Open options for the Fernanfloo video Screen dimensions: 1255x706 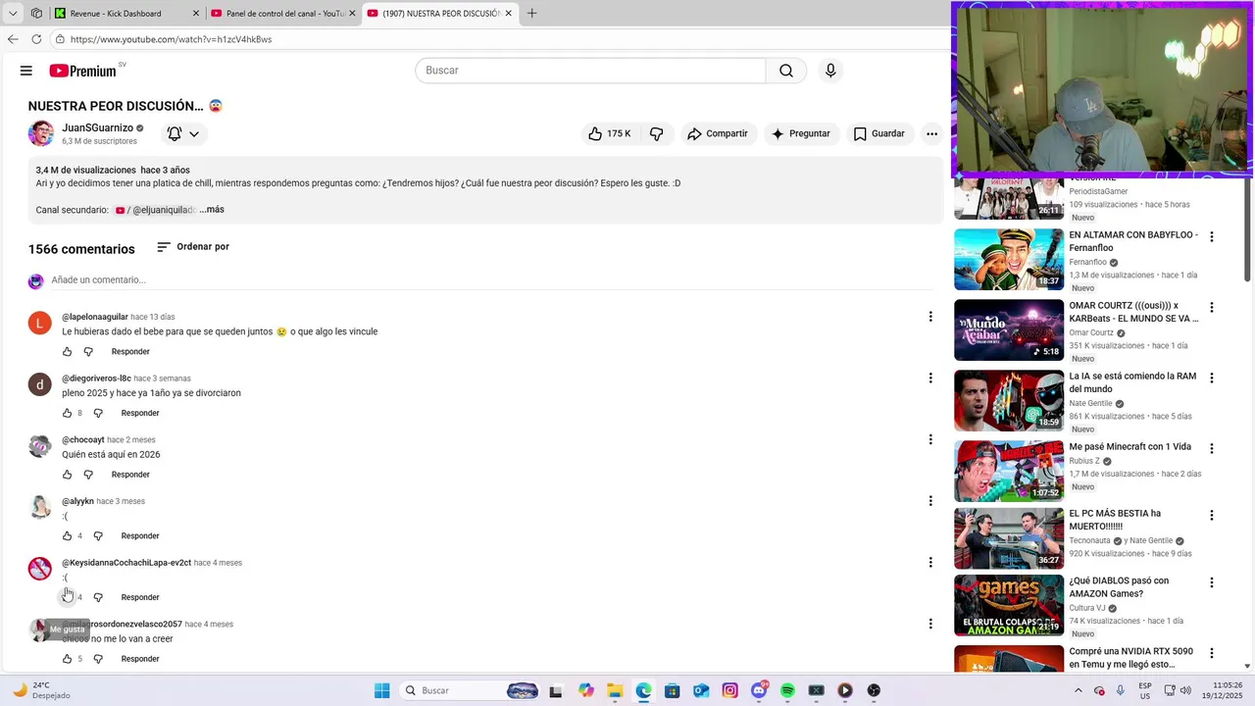(x=1212, y=236)
